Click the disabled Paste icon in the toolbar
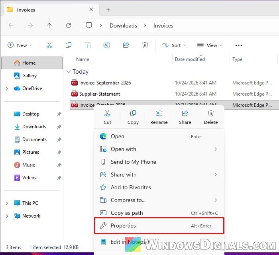This screenshot has width=279, height=255. [88, 45]
